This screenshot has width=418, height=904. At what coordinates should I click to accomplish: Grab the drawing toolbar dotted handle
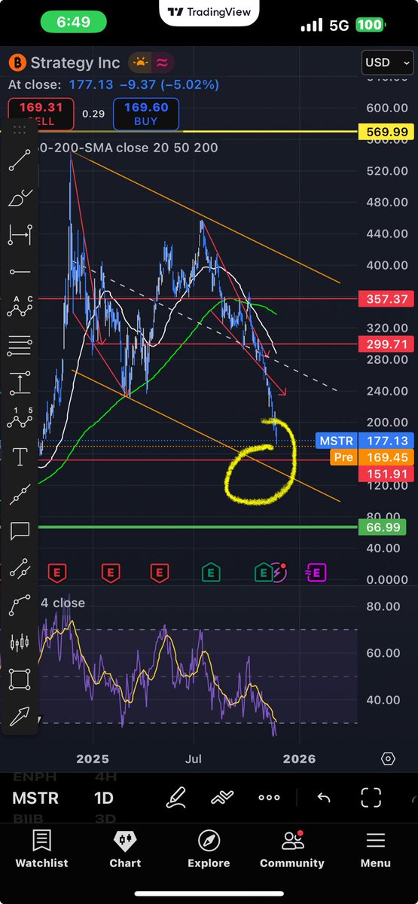20,130
